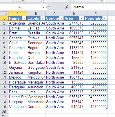115x117 pixels.
Task: Select the Managua capital cell
Action: point(36,82)
